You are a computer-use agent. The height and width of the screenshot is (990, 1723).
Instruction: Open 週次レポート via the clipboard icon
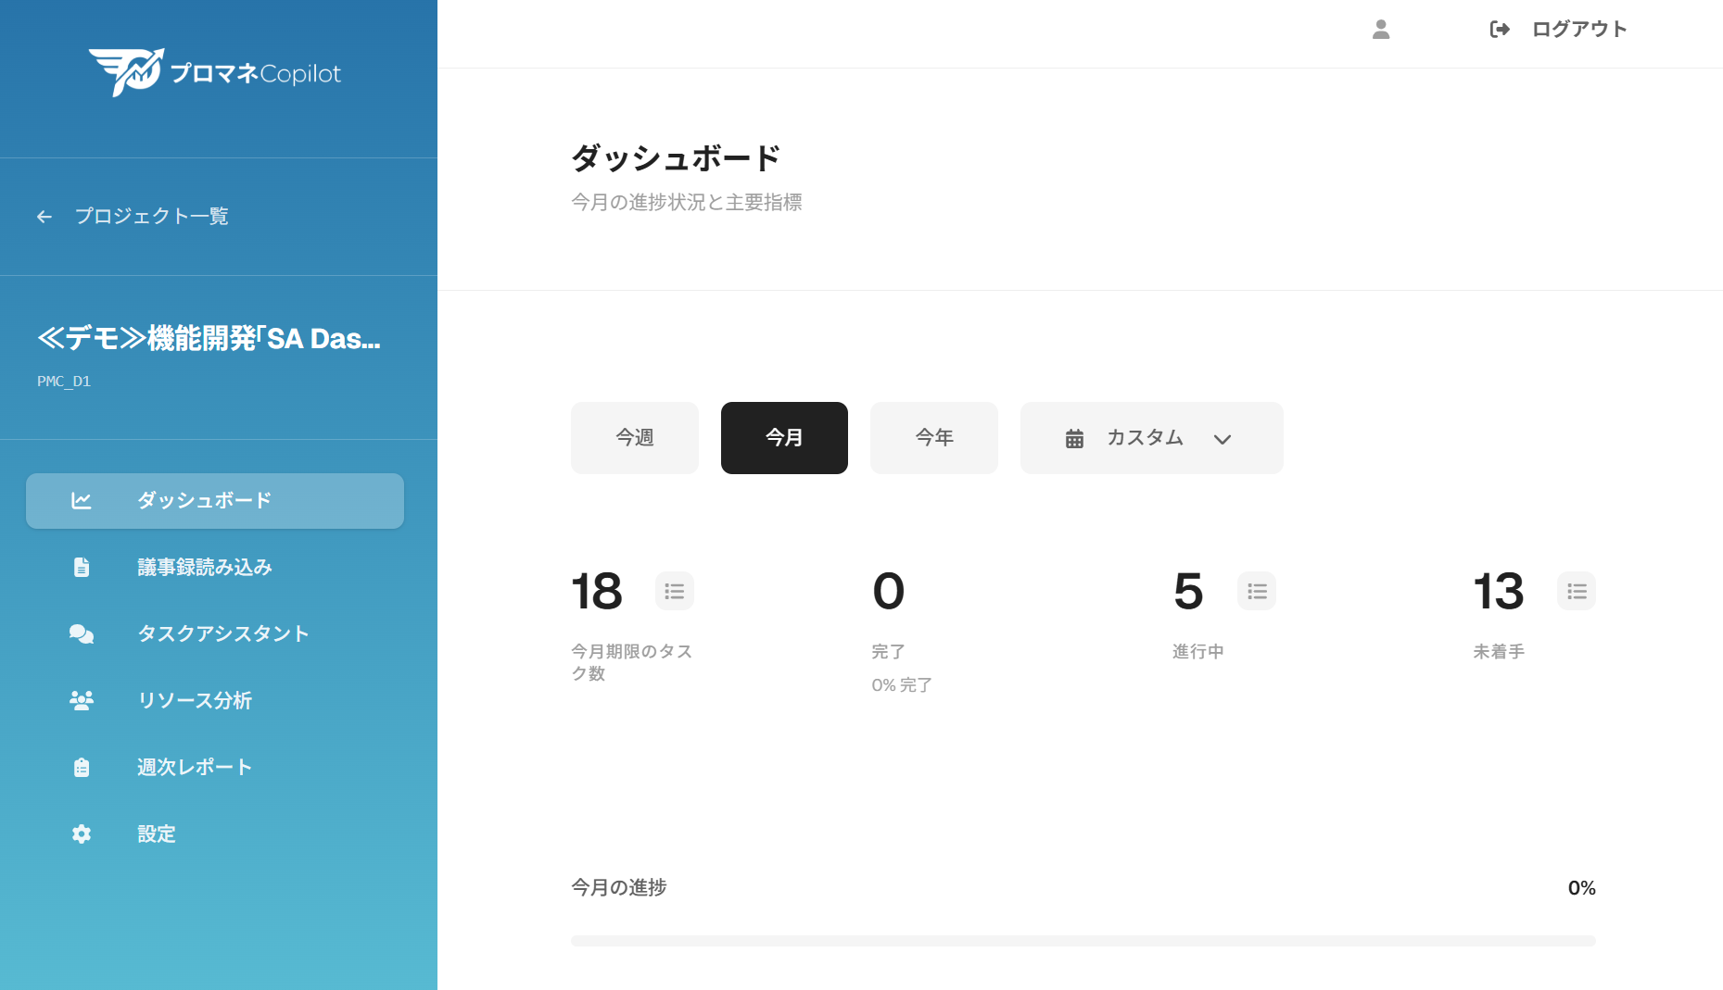pyautogui.click(x=82, y=767)
